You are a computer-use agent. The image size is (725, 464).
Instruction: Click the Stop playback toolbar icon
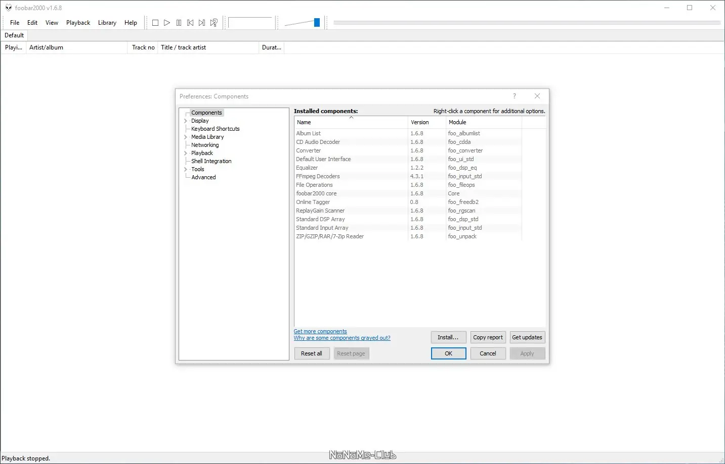[x=155, y=23]
